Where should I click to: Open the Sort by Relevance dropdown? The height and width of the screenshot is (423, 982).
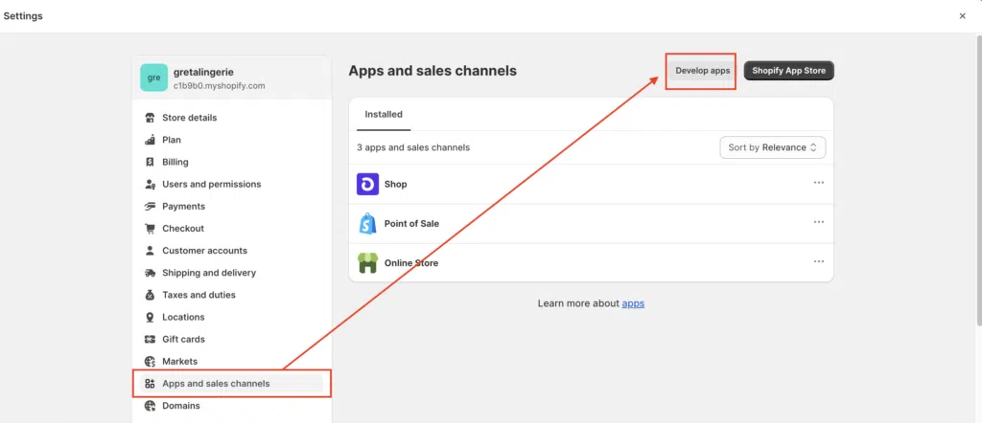coord(773,148)
